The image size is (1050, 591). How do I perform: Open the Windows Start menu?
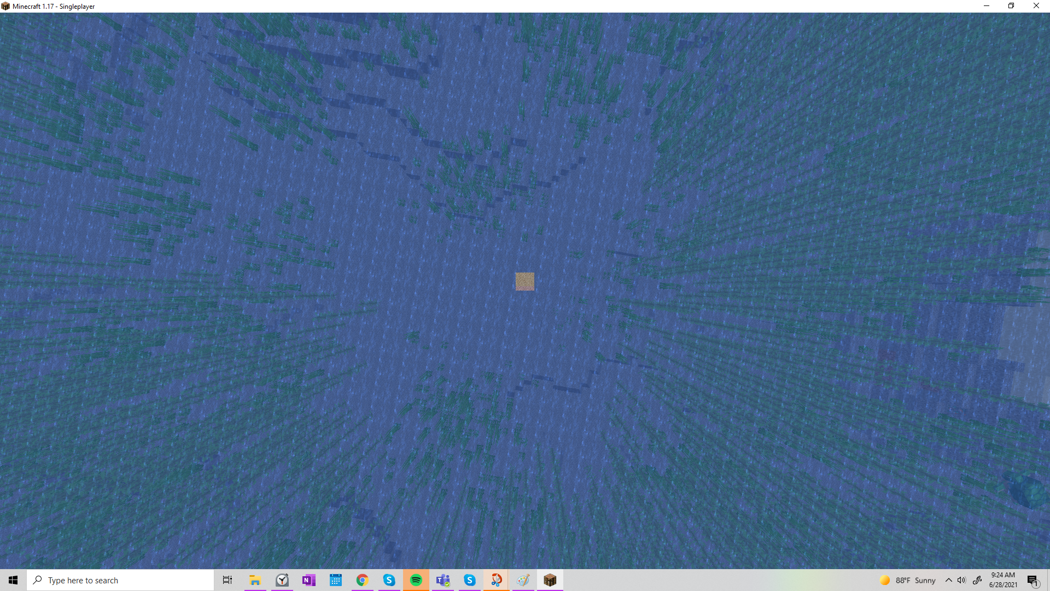click(x=13, y=580)
